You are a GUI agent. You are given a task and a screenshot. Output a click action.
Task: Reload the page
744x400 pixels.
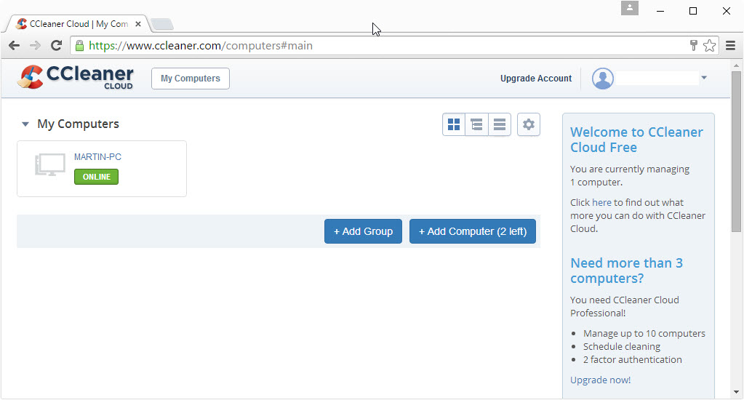[x=57, y=46]
